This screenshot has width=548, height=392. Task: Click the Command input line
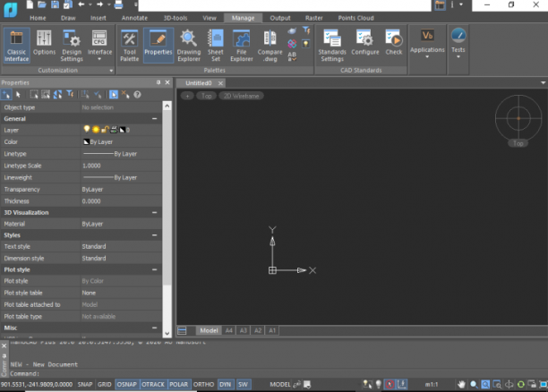278,373
